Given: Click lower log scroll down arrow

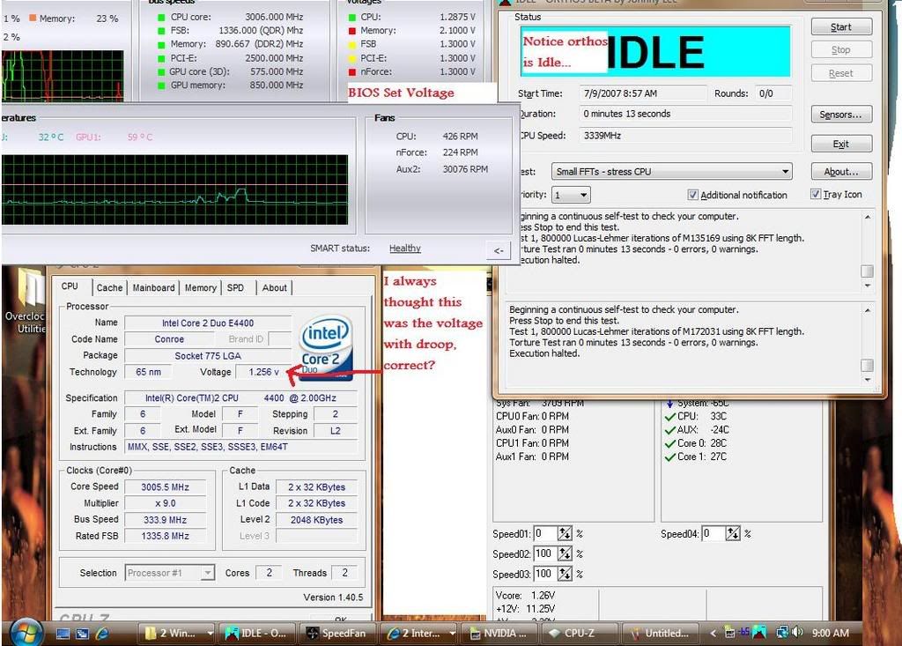Looking at the screenshot, I should [x=867, y=380].
